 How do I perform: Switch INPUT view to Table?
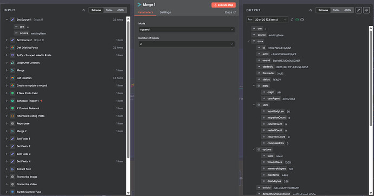(x=109, y=10)
